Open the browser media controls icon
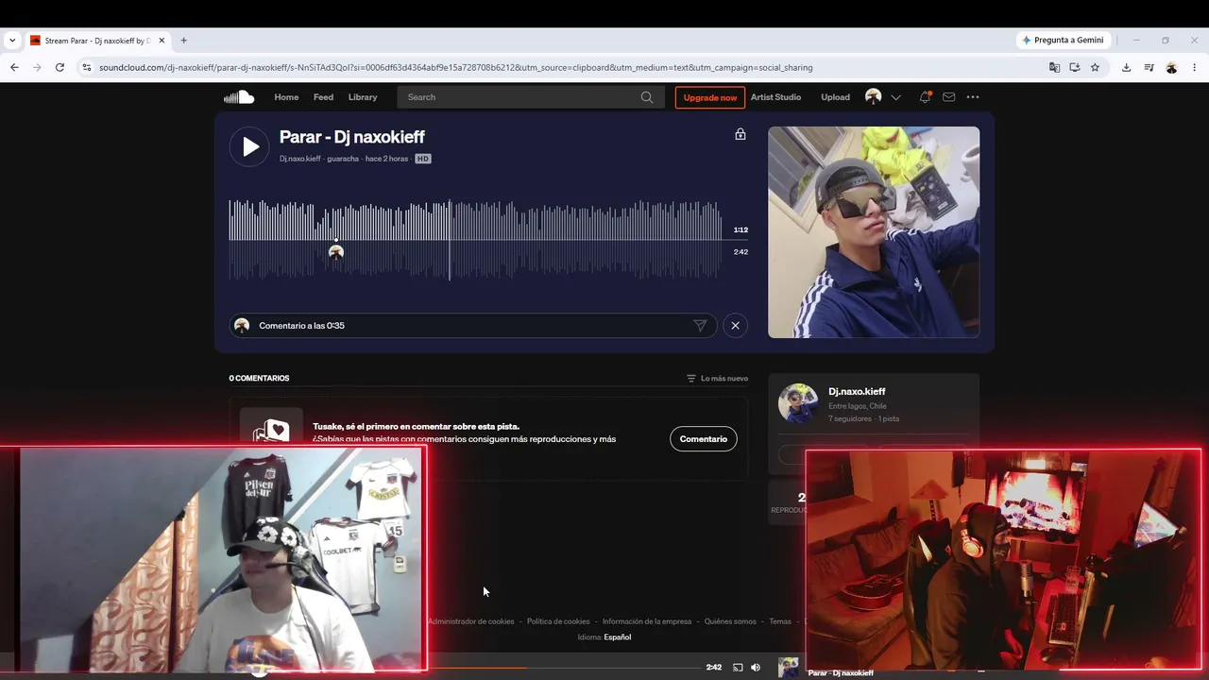Image resolution: width=1209 pixels, height=680 pixels. [1149, 67]
